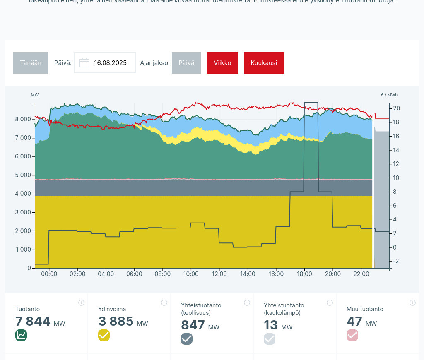Click the calendar icon in the date field
The height and width of the screenshot is (360, 424).
84,63
